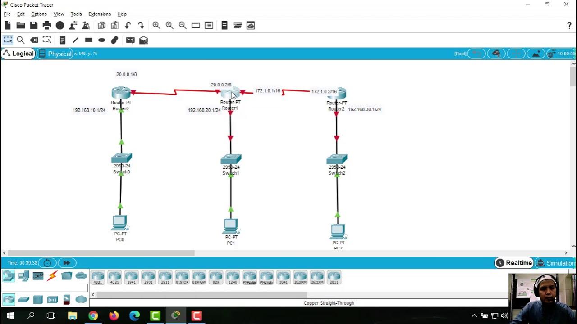The height and width of the screenshot is (324, 577).
Task: Open the drawing palette icon
Action: (x=196, y=26)
